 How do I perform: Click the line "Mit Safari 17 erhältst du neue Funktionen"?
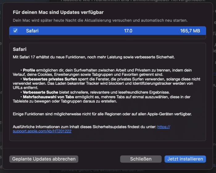point(94,57)
